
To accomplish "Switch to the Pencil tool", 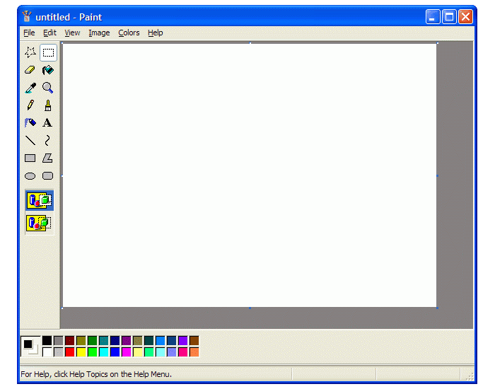I will (30, 105).
